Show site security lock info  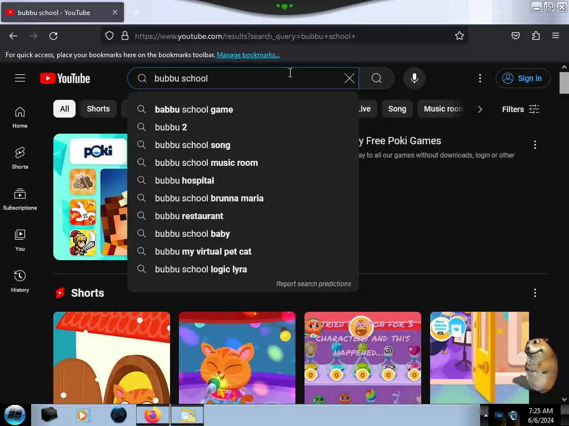click(x=125, y=36)
